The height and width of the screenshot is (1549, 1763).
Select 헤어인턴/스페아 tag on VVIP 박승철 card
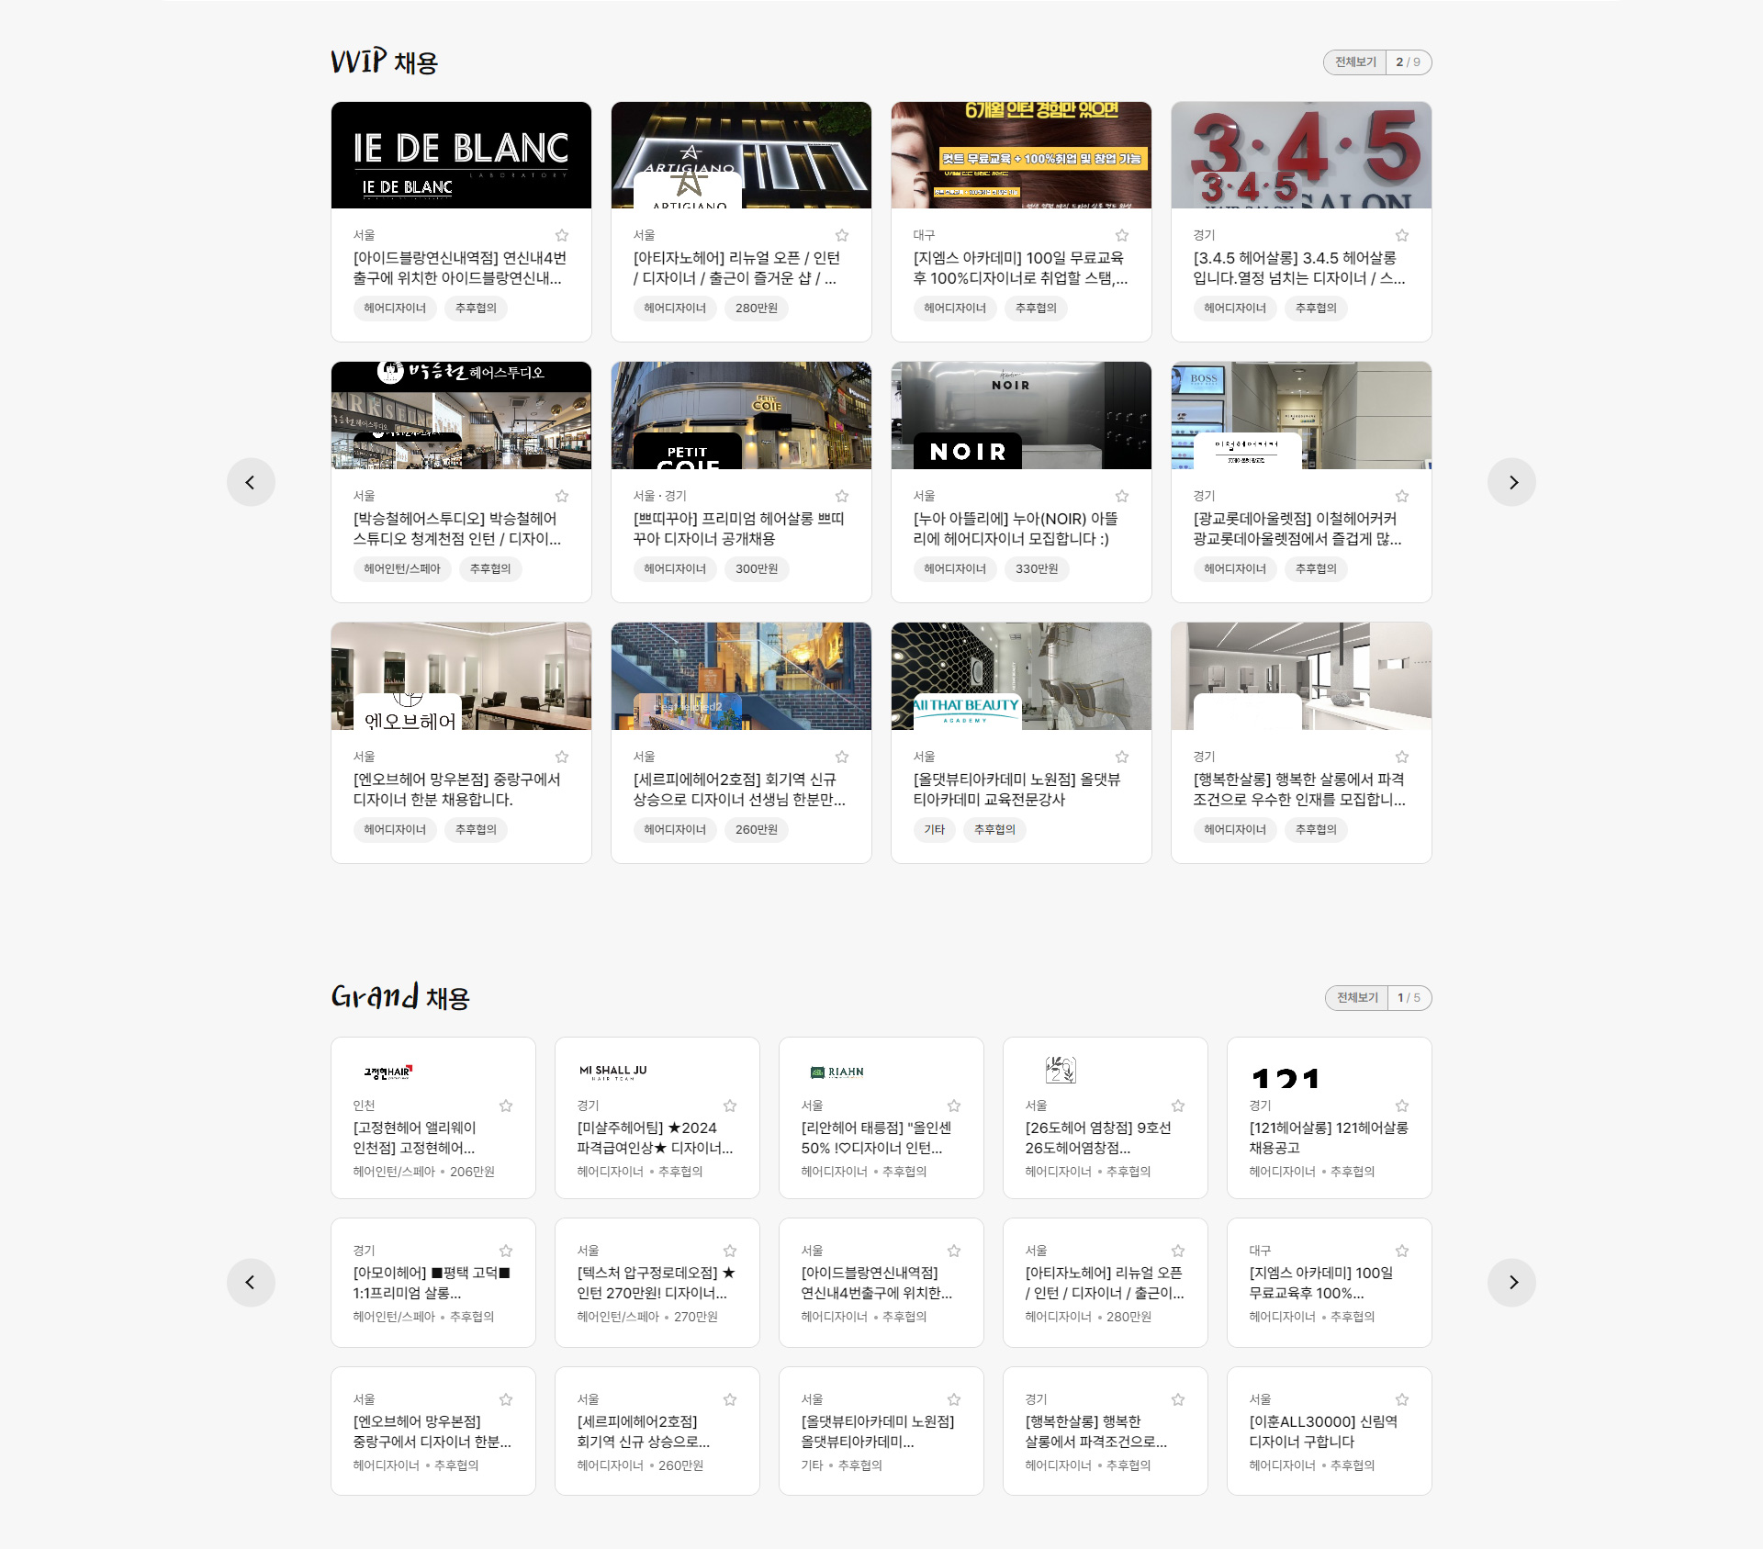[x=402, y=568]
